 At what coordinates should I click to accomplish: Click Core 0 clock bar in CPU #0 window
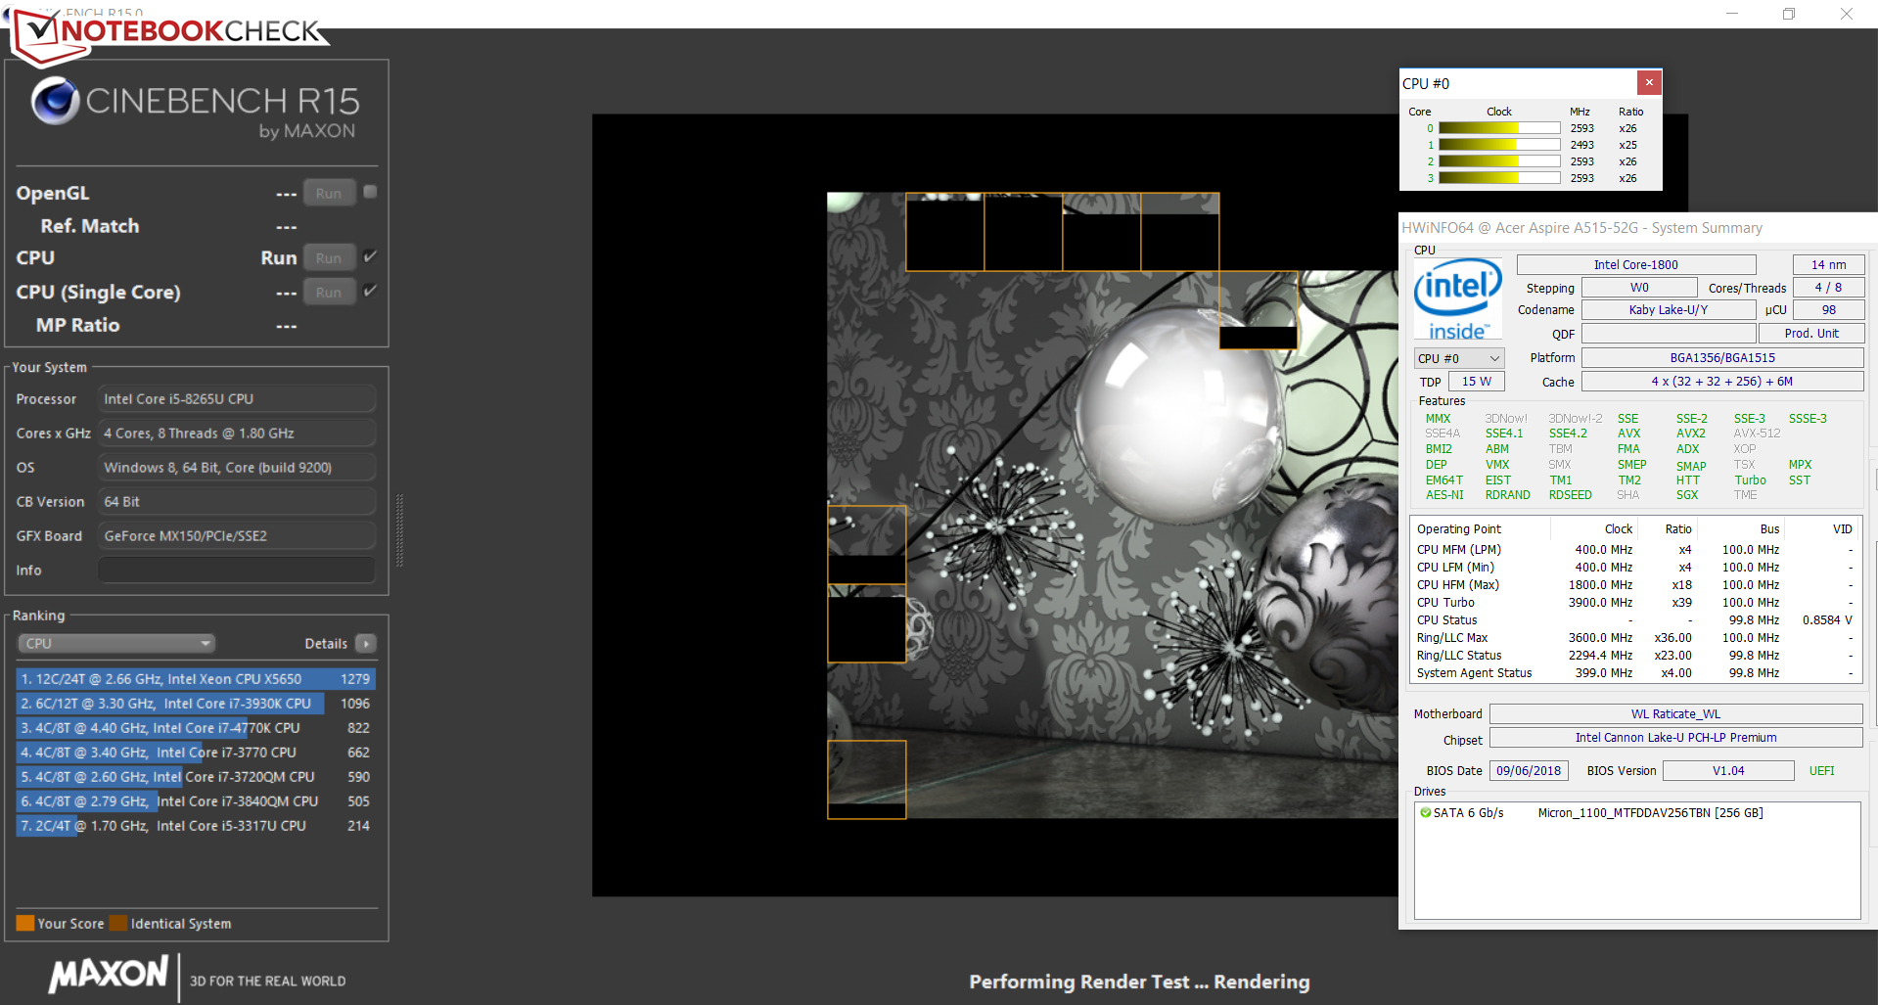(x=1499, y=128)
